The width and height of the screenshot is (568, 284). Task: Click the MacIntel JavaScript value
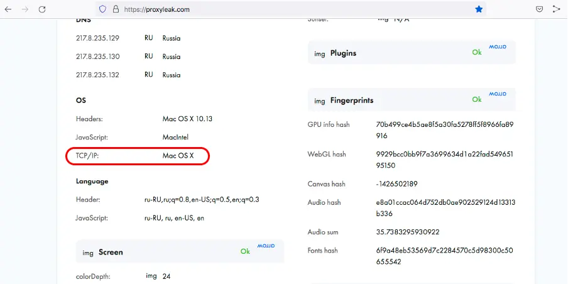(175, 138)
